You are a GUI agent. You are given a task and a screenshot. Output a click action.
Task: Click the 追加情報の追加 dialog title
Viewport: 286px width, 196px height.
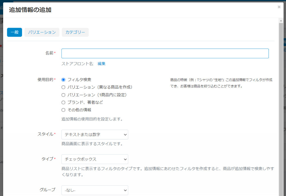[x=30, y=10]
